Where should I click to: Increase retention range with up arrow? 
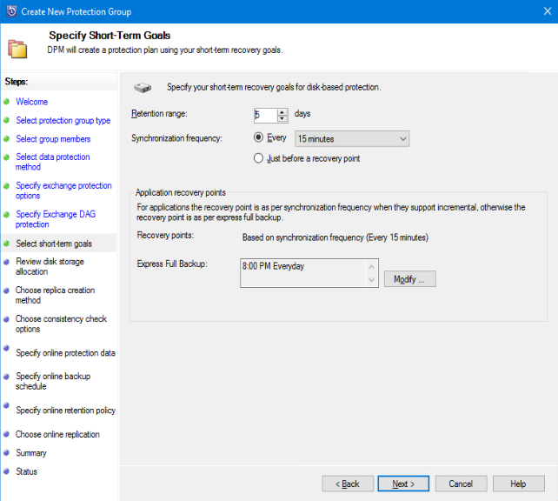pos(282,111)
